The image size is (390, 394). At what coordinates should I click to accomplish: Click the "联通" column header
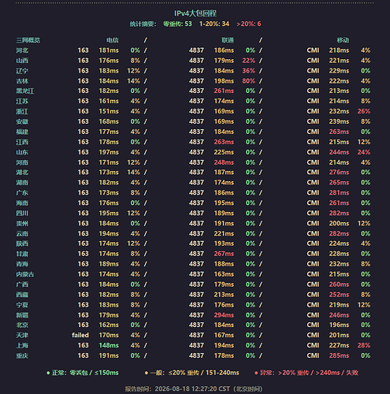228,40
